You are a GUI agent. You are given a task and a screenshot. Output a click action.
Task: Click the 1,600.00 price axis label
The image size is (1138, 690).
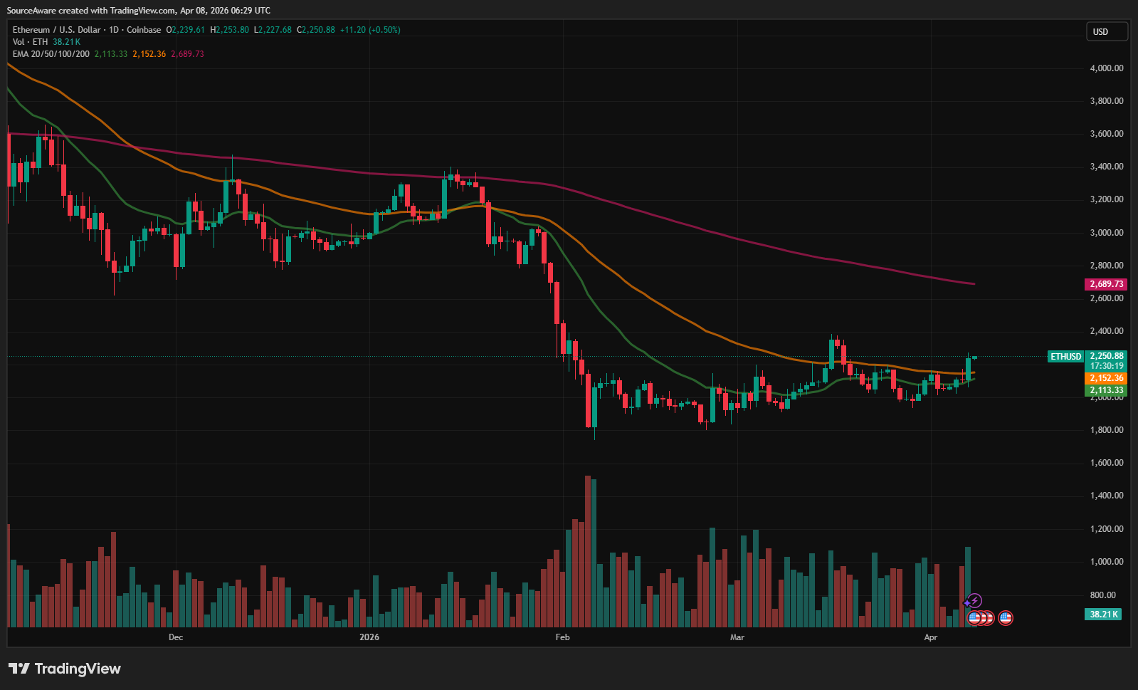[x=1107, y=463]
